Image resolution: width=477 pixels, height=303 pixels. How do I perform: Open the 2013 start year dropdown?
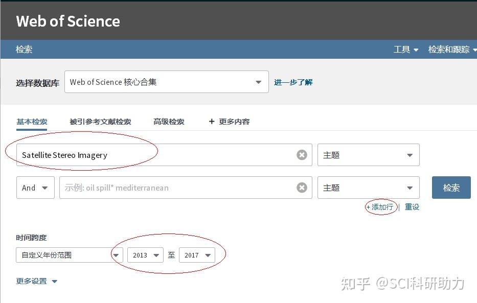[x=145, y=255]
